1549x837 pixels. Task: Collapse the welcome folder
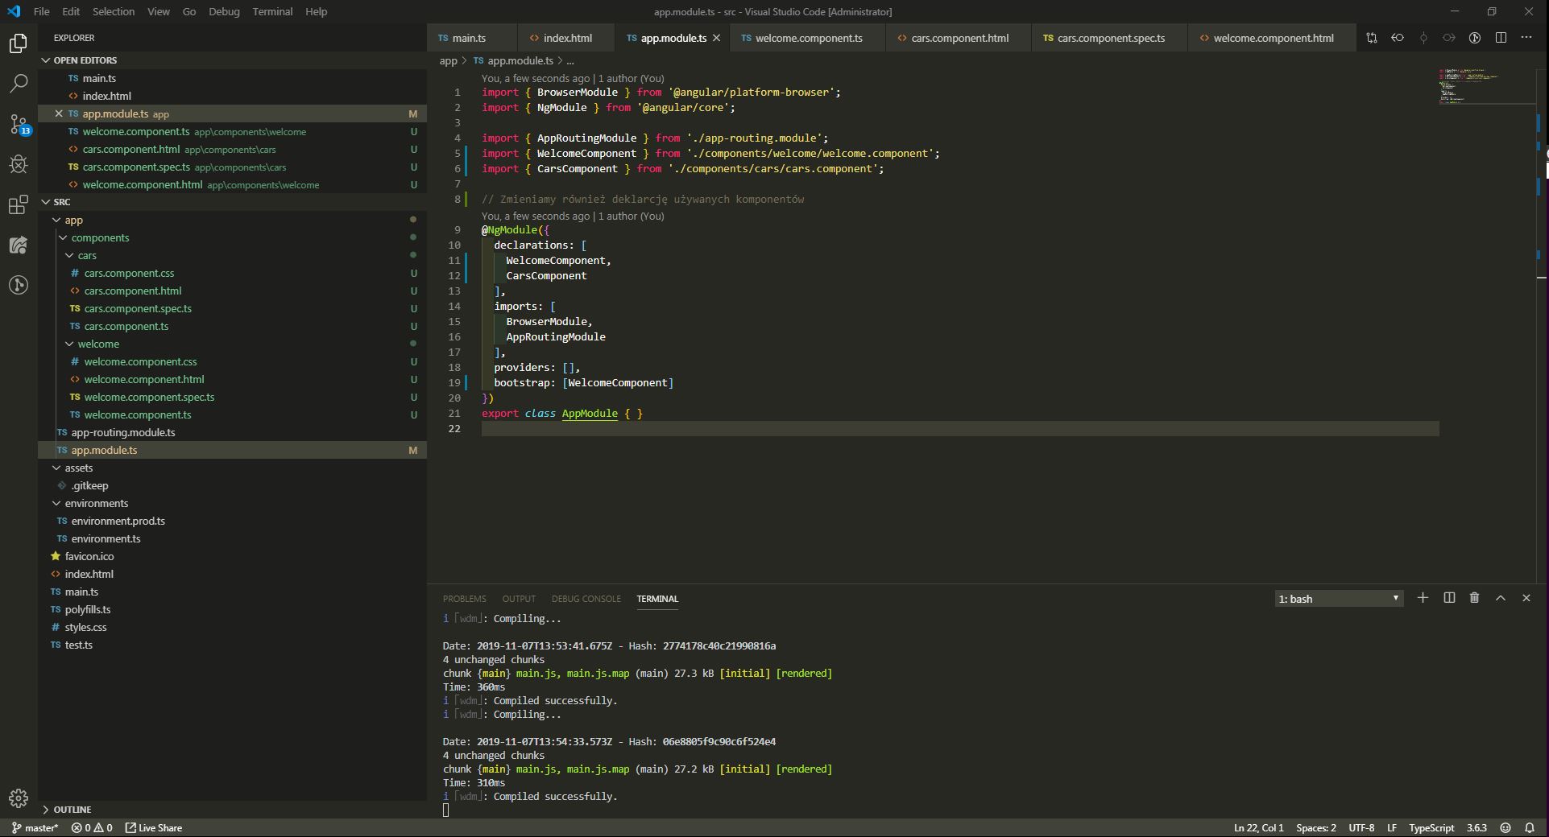click(232, 344)
